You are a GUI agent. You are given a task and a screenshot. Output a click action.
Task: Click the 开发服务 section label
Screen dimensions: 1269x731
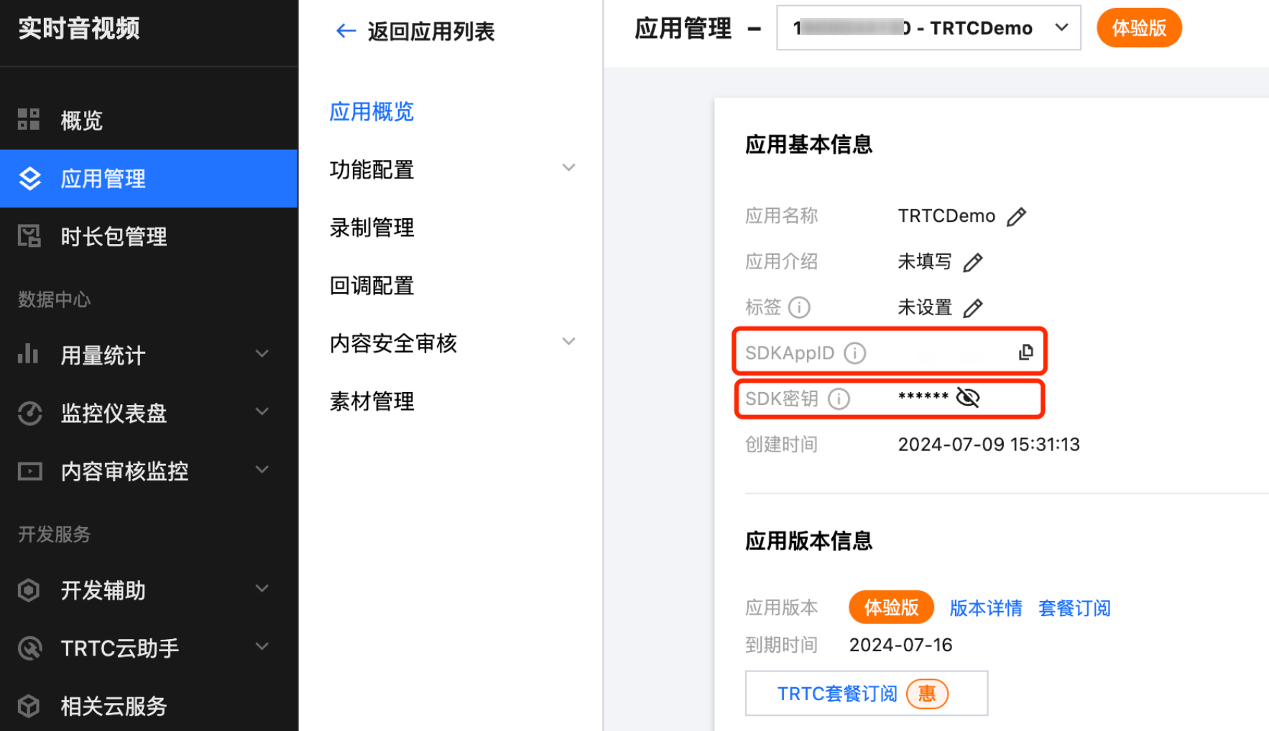coord(55,534)
